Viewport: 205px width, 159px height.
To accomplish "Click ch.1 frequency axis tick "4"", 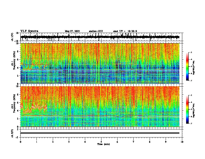I will (x=18, y=68).
